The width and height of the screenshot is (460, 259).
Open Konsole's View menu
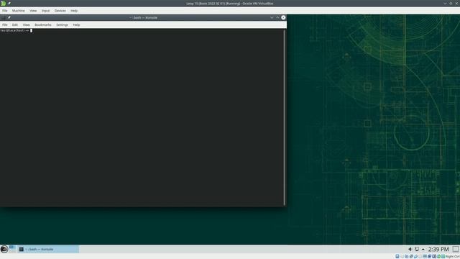pyautogui.click(x=26, y=25)
